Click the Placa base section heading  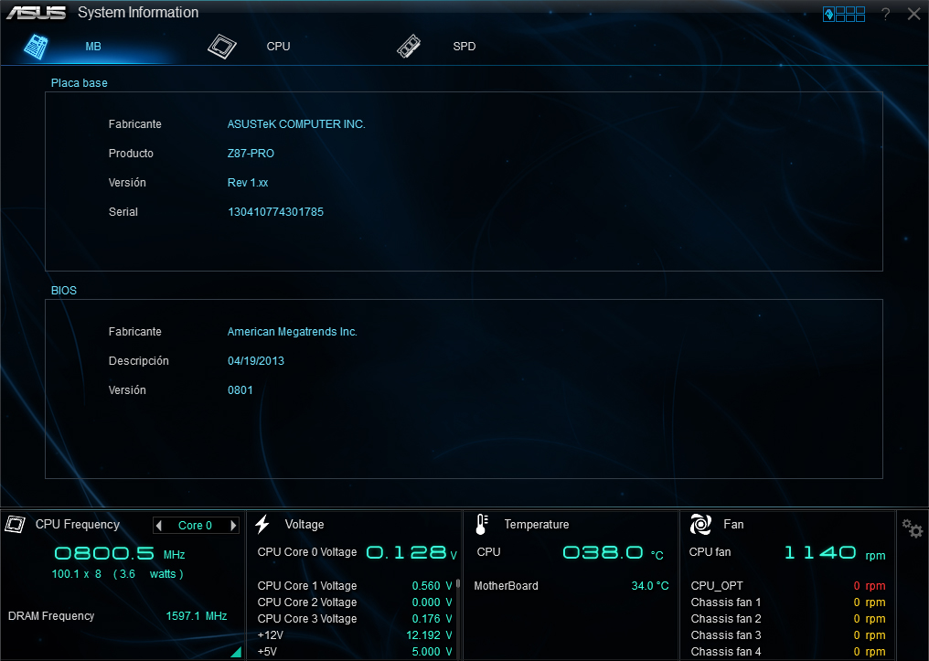(x=80, y=83)
